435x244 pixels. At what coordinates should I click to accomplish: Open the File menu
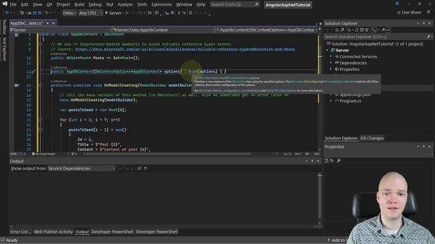coord(13,5)
